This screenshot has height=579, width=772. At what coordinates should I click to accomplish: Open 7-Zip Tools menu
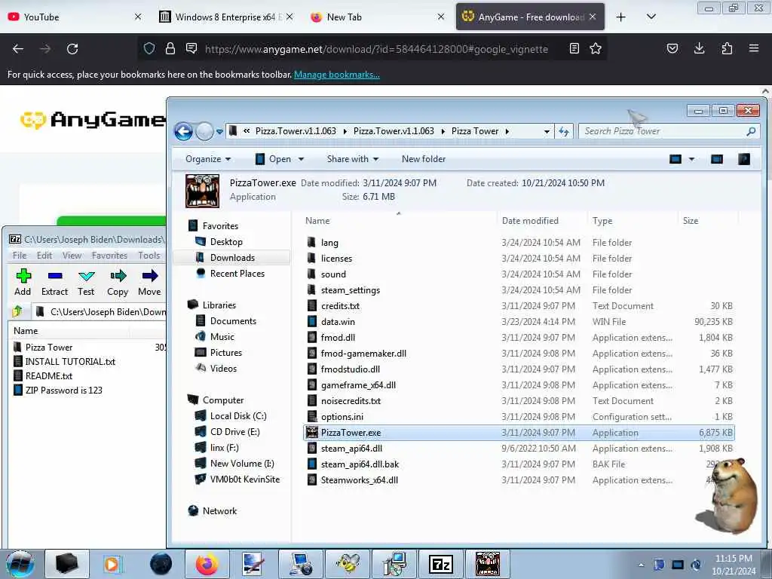coord(149,256)
